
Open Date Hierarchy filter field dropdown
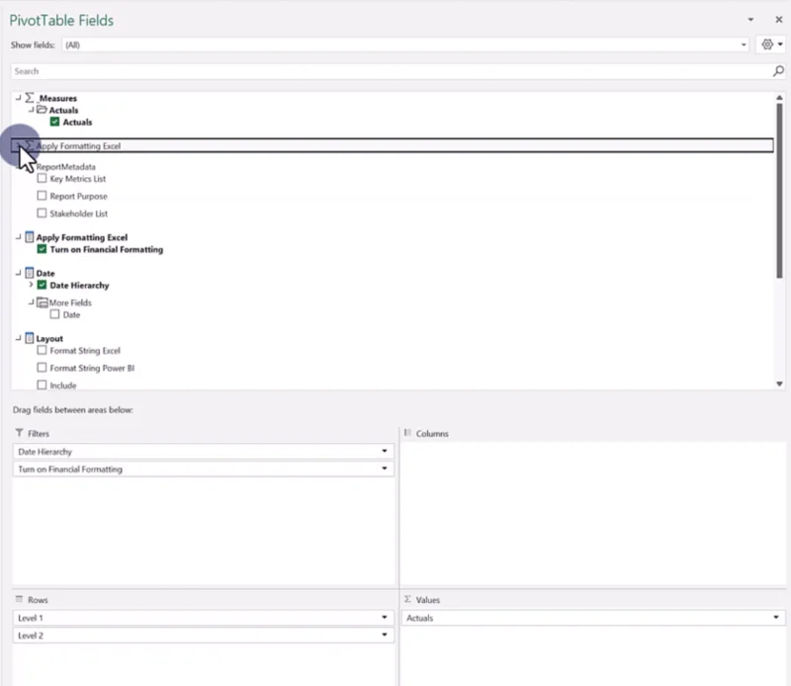point(385,451)
